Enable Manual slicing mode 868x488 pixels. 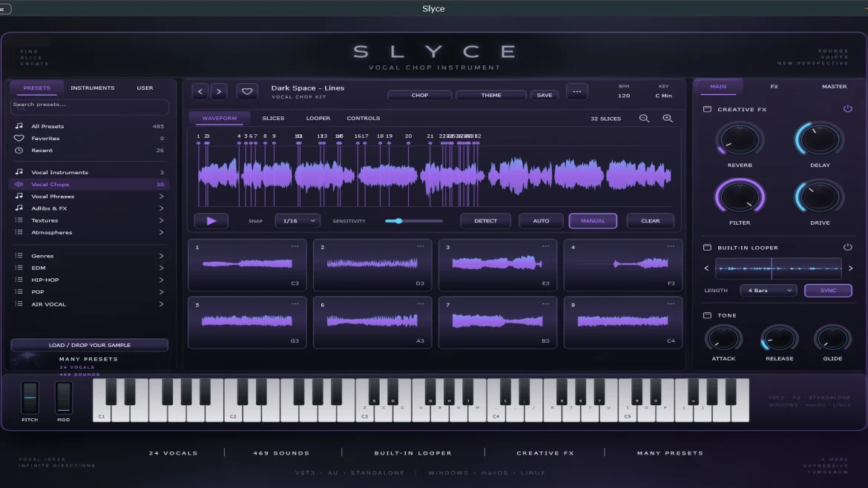point(593,221)
